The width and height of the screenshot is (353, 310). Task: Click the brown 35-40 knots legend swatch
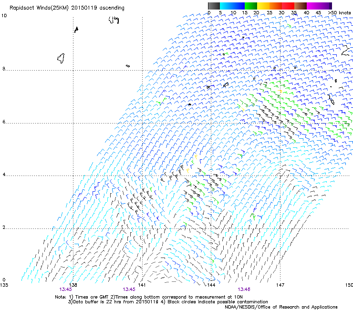(301, 6)
